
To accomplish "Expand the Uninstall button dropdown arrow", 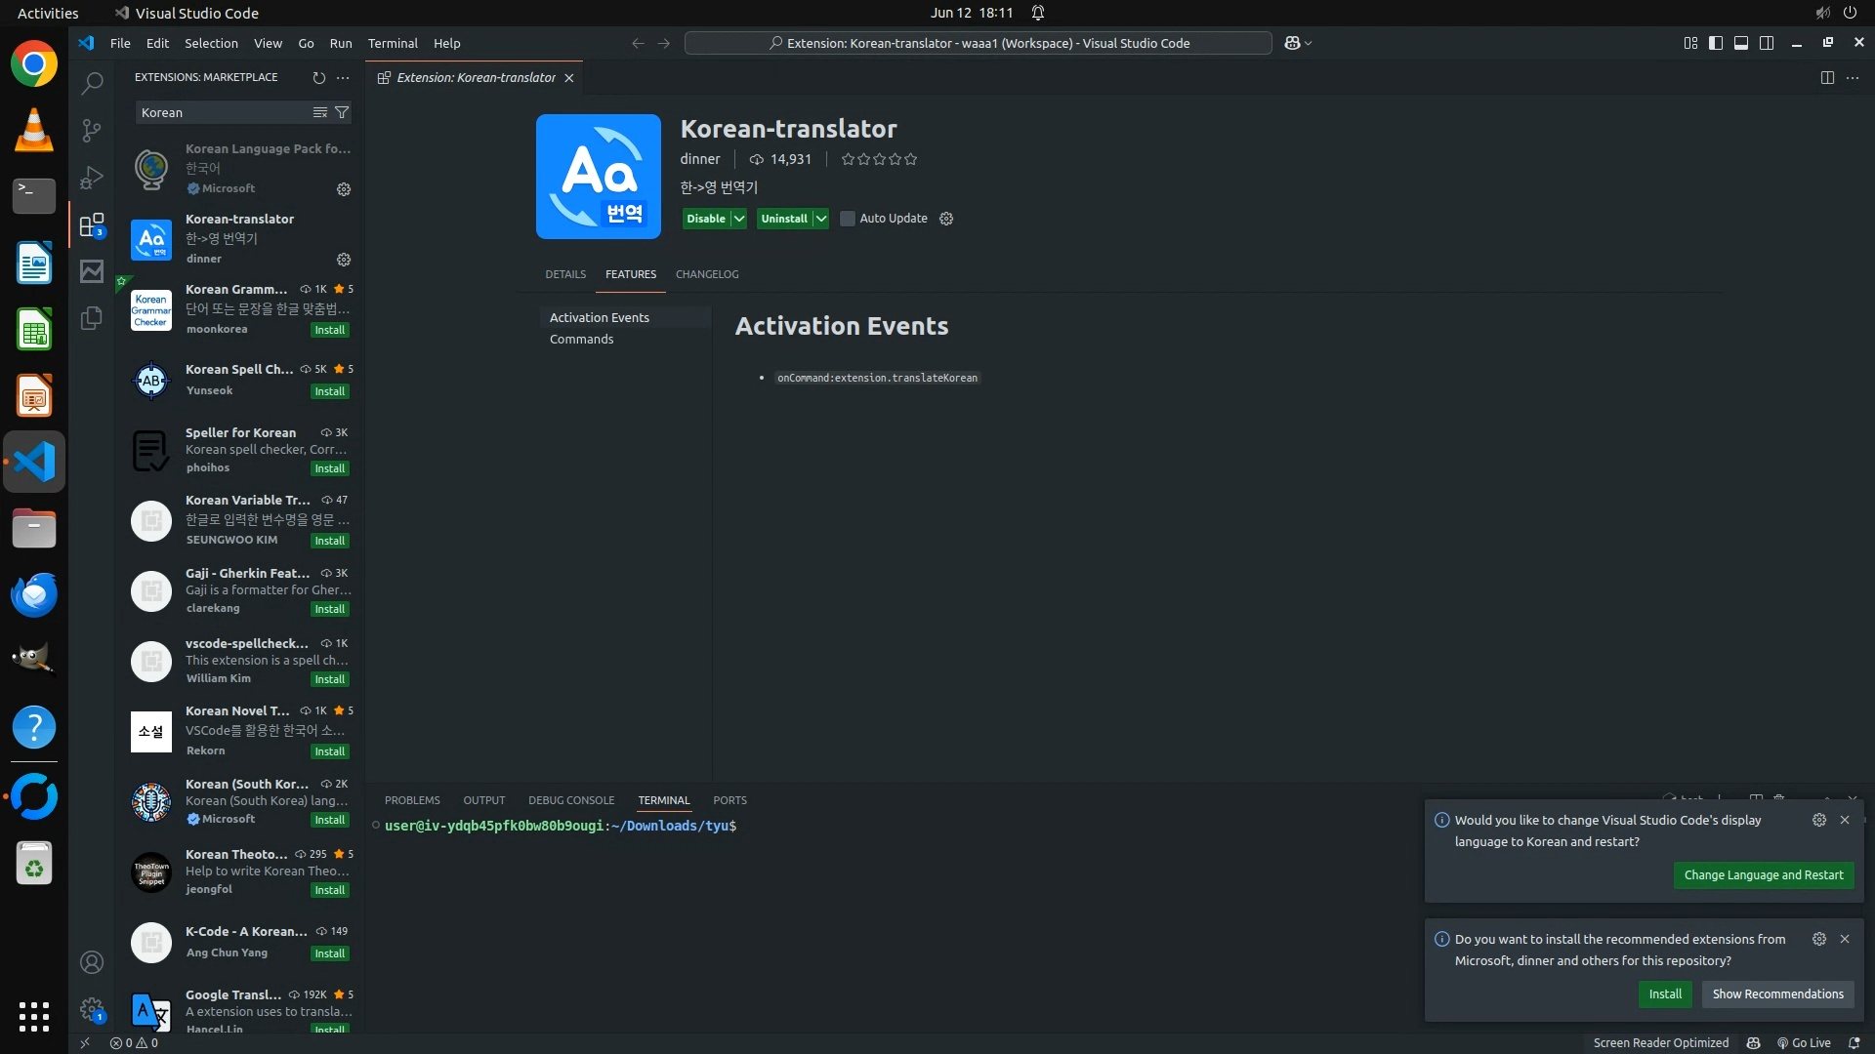I will (821, 219).
